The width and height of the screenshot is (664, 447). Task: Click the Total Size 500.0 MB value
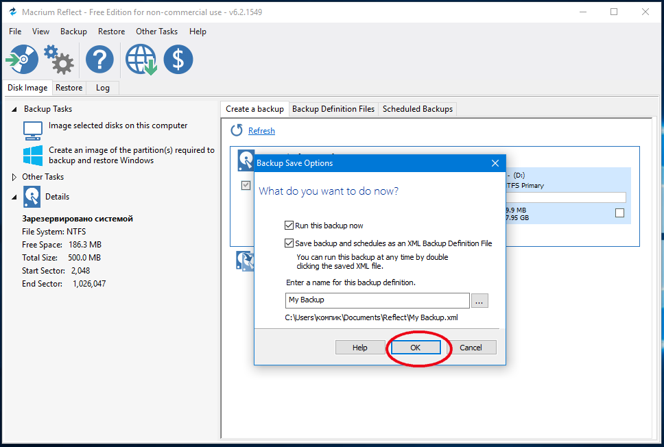click(84, 258)
